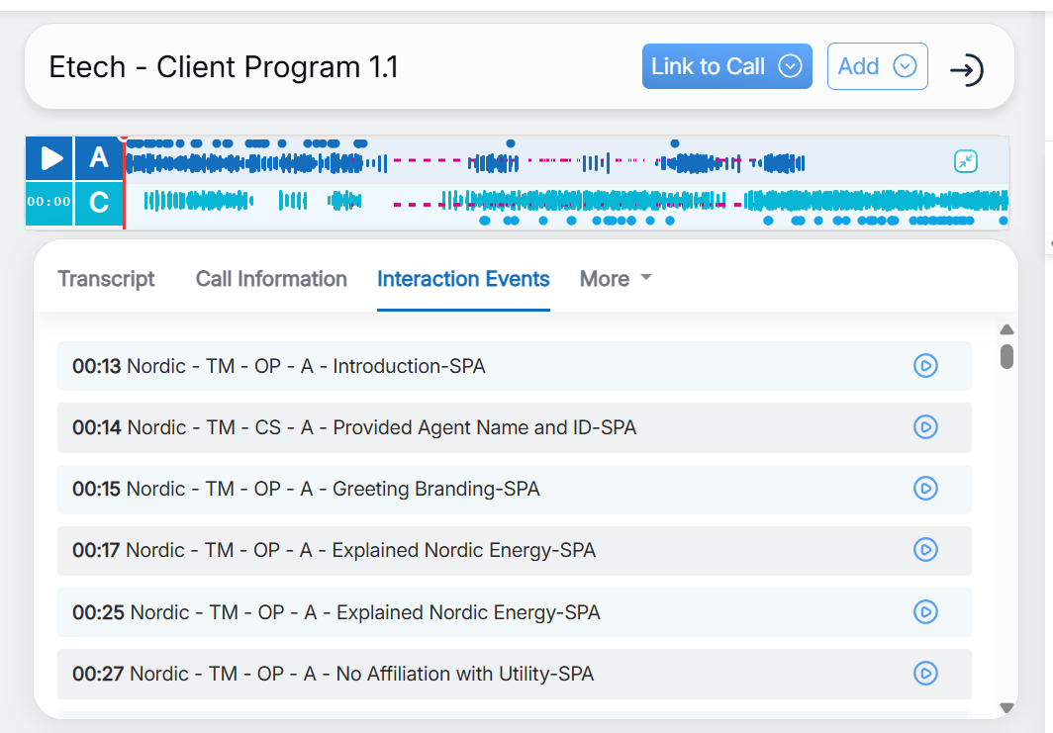The height and width of the screenshot is (733, 1053).
Task: Toggle the agent channel A track
Action: point(99,158)
